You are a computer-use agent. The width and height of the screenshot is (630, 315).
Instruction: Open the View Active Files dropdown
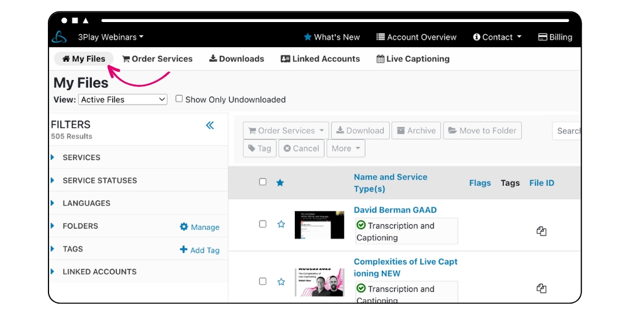[x=123, y=100]
